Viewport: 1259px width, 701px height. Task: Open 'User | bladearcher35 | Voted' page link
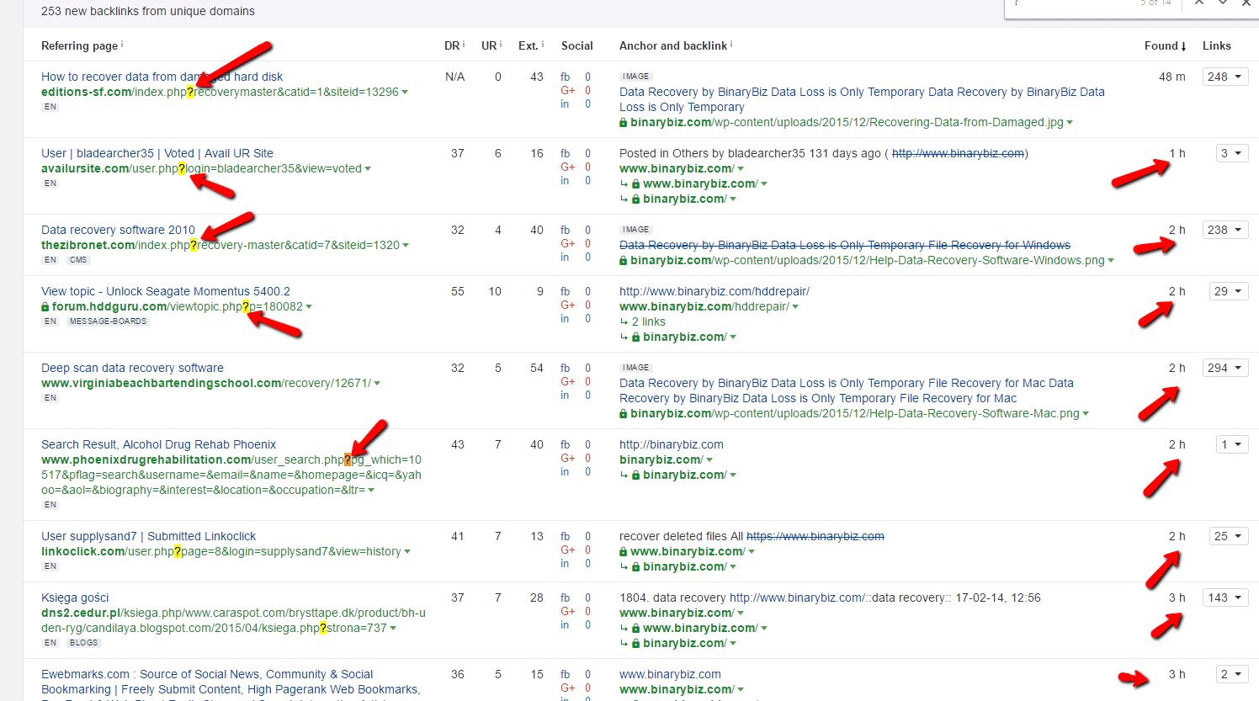click(x=157, y=153)
